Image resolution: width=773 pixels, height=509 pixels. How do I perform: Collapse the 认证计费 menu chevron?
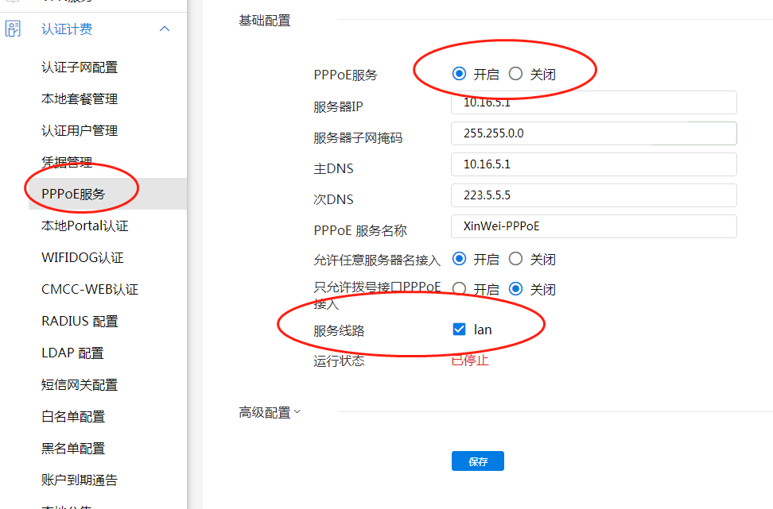tap(165, 29)
